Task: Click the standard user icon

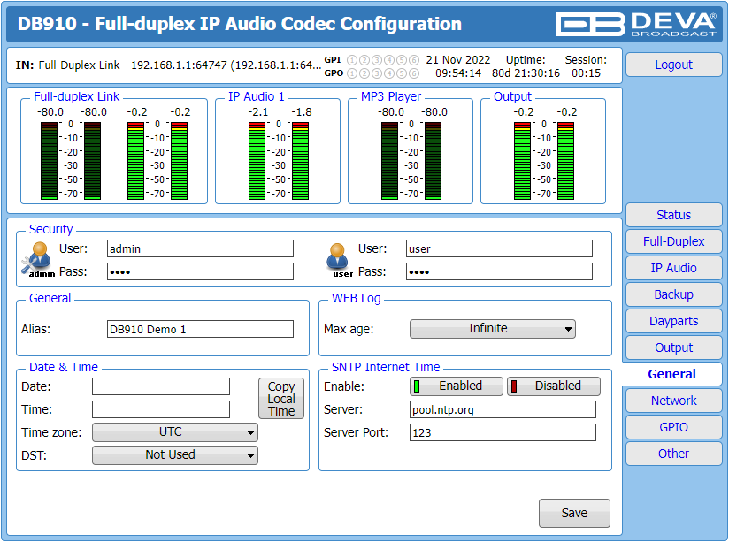Action: click(339, 259)
